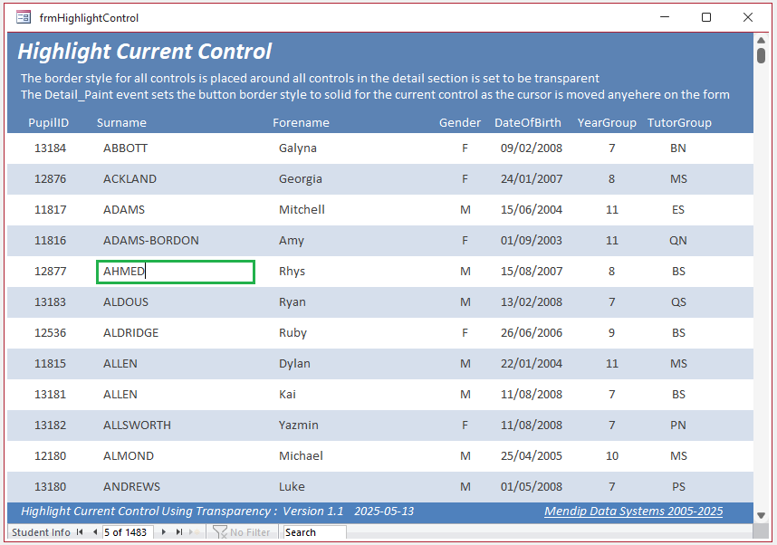Select the surname ADAMS

pyautogui.click(x=124, y=209)
